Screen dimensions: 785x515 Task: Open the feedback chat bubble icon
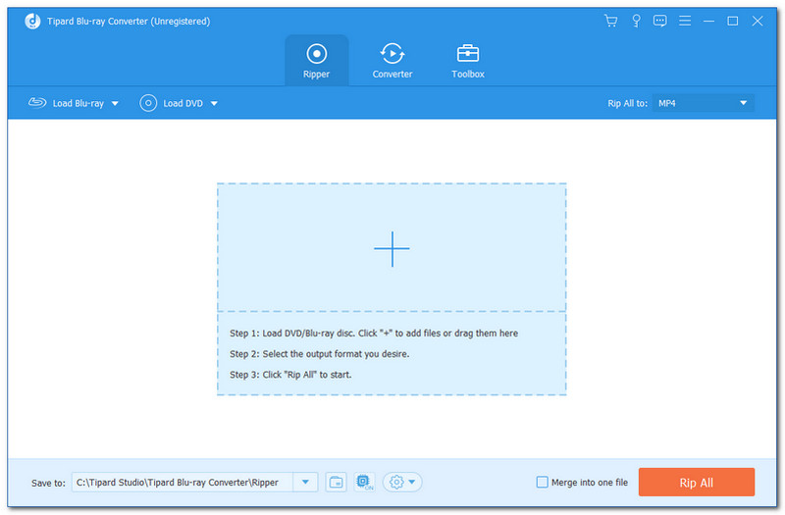[x=660, y=21]
